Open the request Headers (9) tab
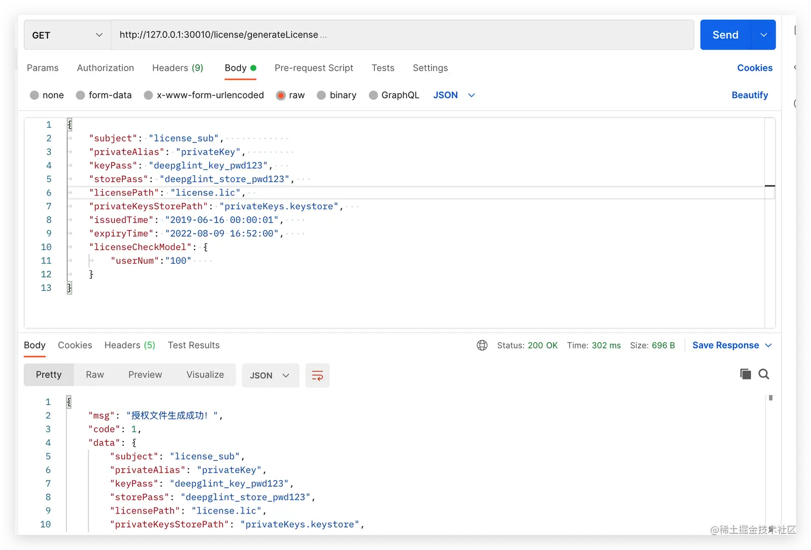 point(178,68)
